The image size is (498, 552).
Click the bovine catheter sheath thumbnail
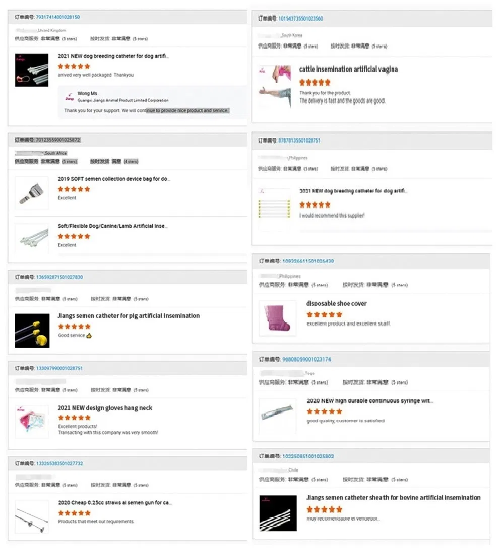click(x=278, y=513)
